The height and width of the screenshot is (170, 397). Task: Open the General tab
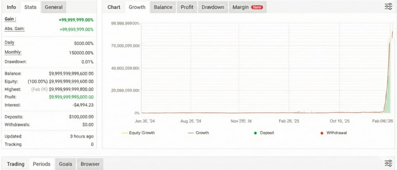pos(54,7)
